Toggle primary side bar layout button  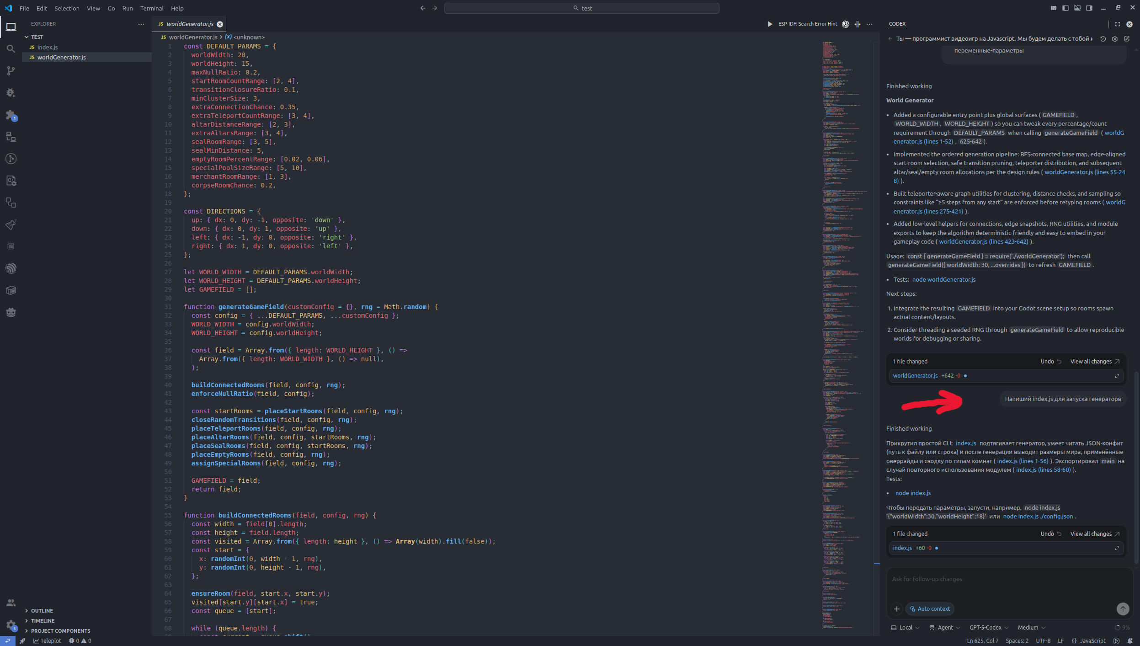[x=1065, y=8]
